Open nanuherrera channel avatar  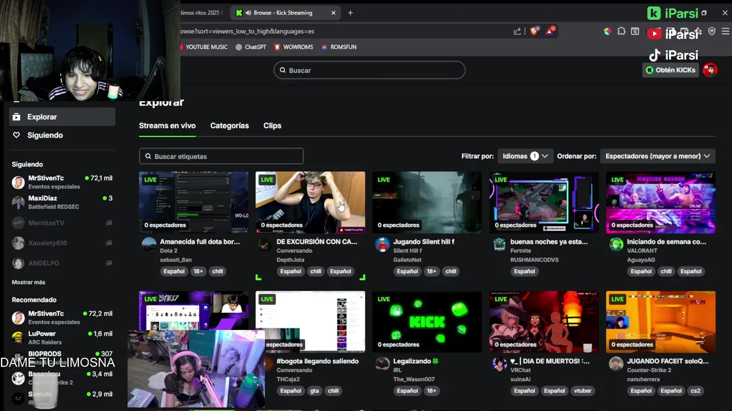click(x=616, y=364)
